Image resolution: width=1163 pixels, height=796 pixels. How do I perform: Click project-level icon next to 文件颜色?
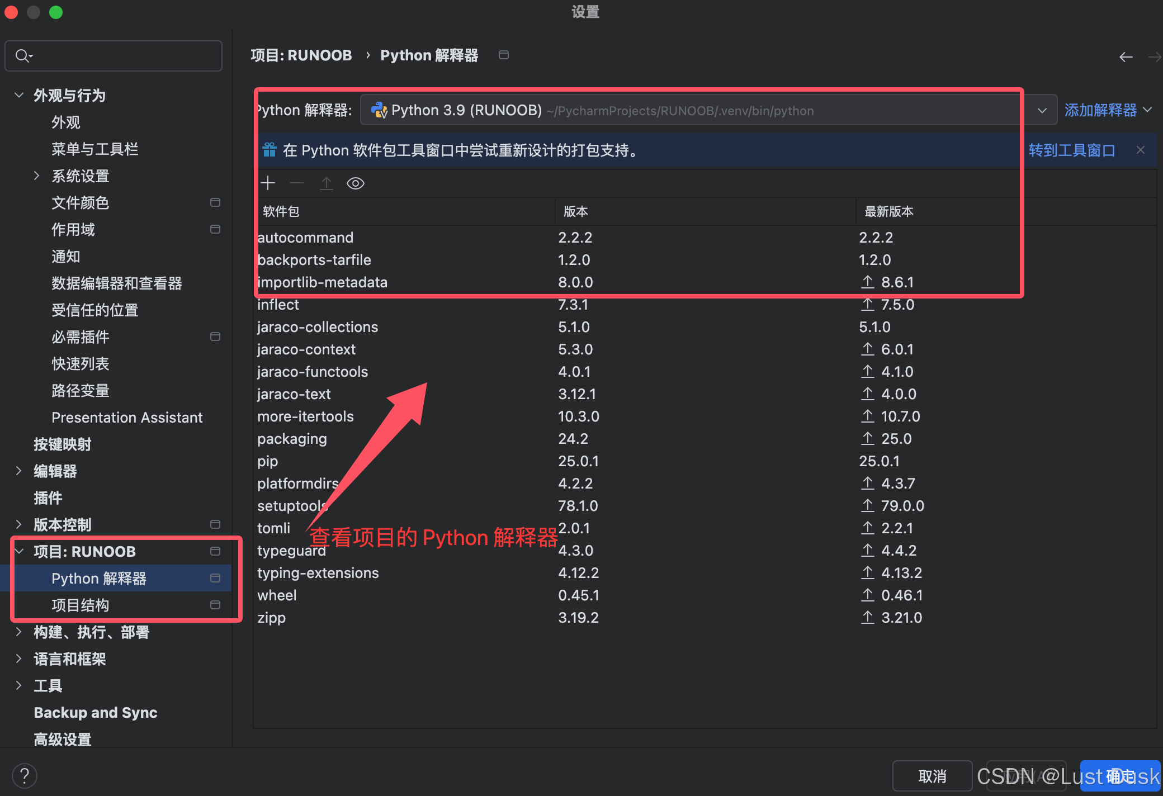pos(215,202)
